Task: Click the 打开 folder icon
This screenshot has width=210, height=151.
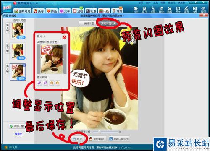Action: [x=136, y=10]
